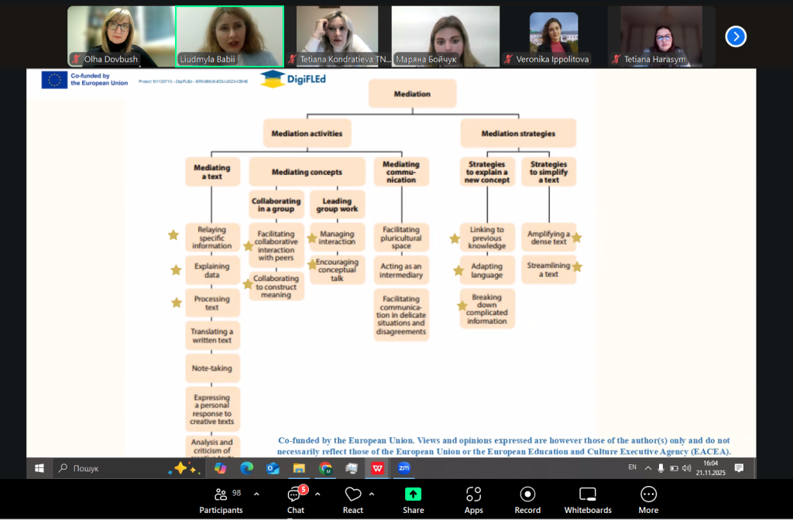
Task: Open the Whiteboards tool
Action: click(x=588, y=499)
